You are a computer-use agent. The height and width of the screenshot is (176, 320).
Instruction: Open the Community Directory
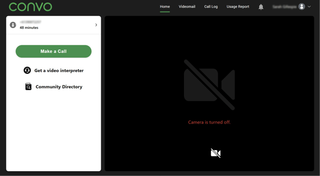(59, 87)
